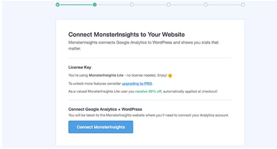This screenshot has height=149, width=277.
Task: Click the green receive 50% off text
Action: (x=148, y=91)
